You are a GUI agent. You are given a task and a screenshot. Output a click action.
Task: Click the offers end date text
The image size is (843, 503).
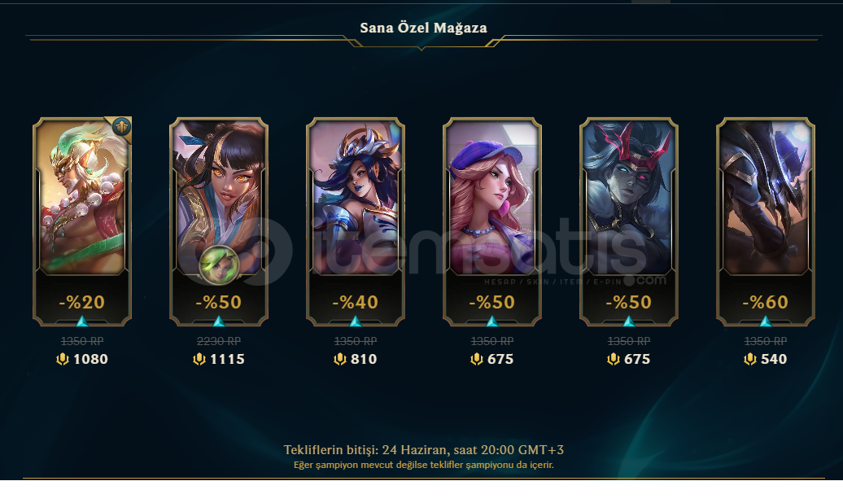tap(424, 450)
